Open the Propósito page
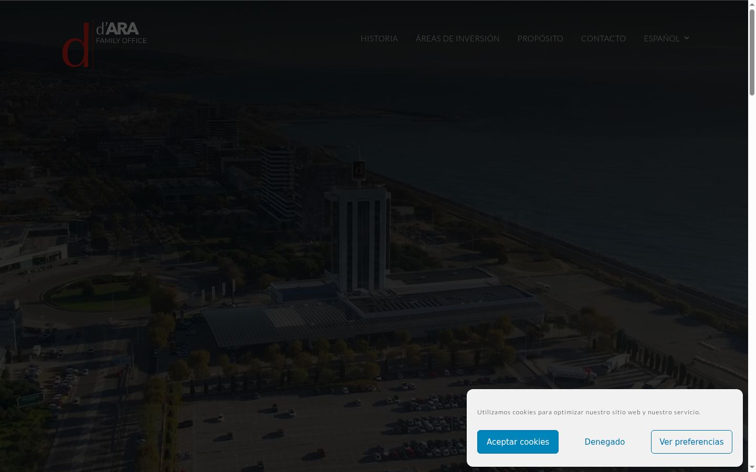 (x=540, y=38)
